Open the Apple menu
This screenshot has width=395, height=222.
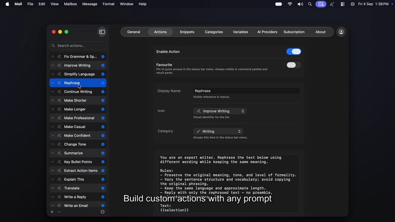7,4
